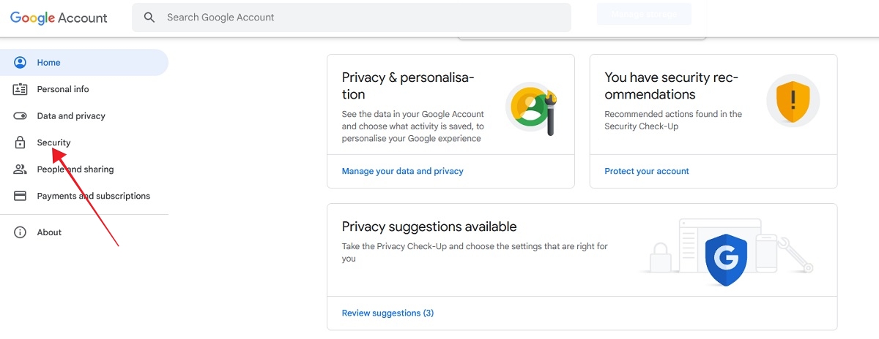
Task: Click the People and sharing icon
Action: (21, 169)
